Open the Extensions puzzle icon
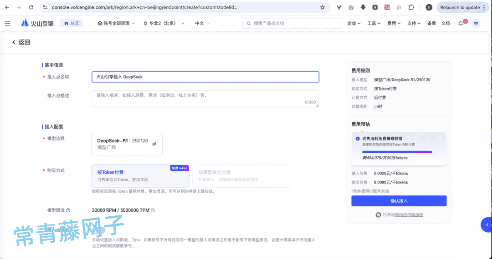492x259 pixels. [x=411, y=7]
